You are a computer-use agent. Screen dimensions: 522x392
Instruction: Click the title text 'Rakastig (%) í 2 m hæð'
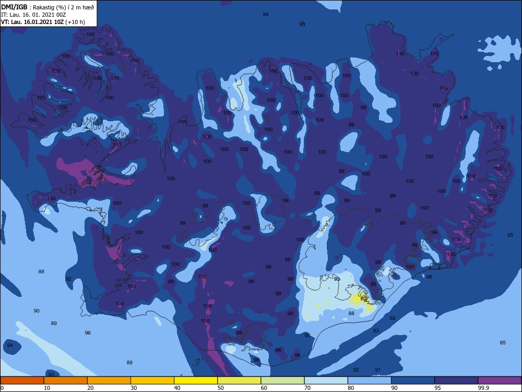pos(64,7)
